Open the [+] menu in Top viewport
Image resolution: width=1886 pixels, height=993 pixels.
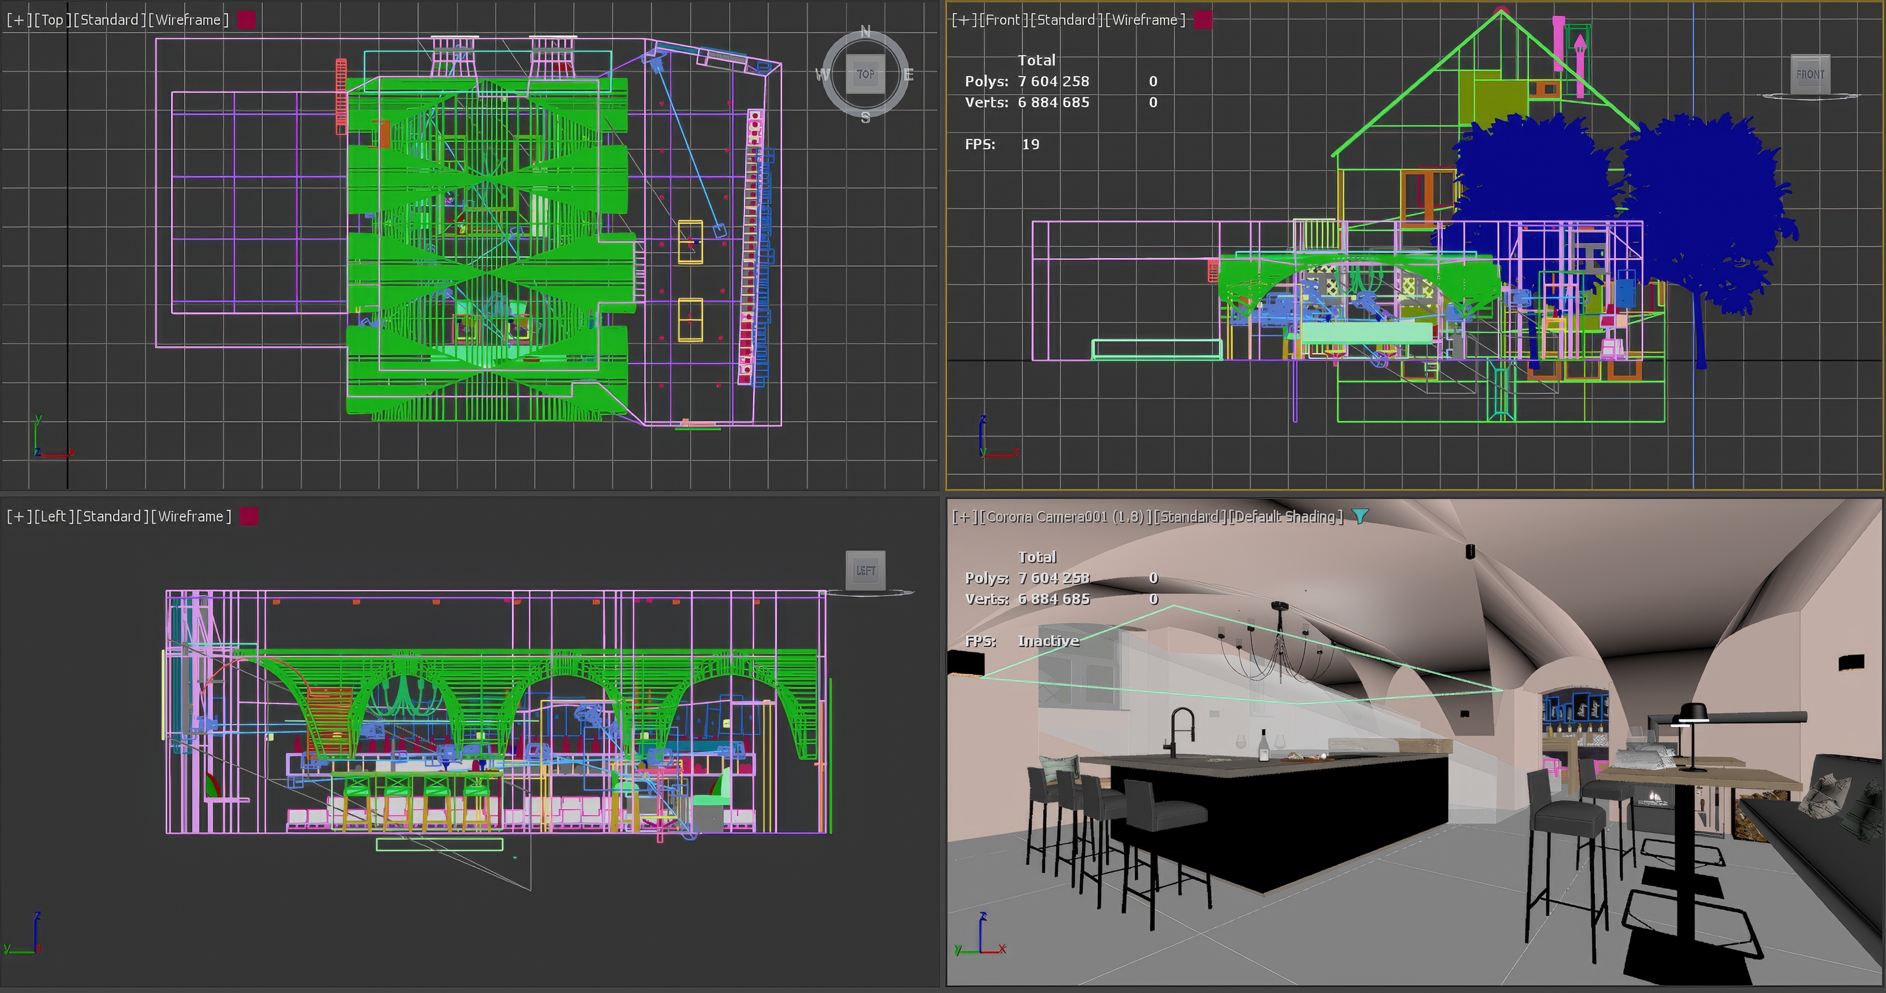(19, 20)
